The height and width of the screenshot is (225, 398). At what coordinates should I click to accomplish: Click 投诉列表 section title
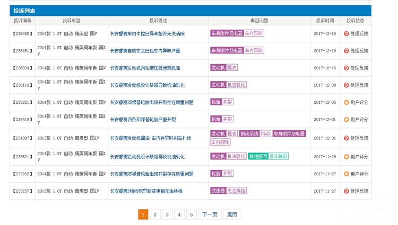(x=24, y=11)
